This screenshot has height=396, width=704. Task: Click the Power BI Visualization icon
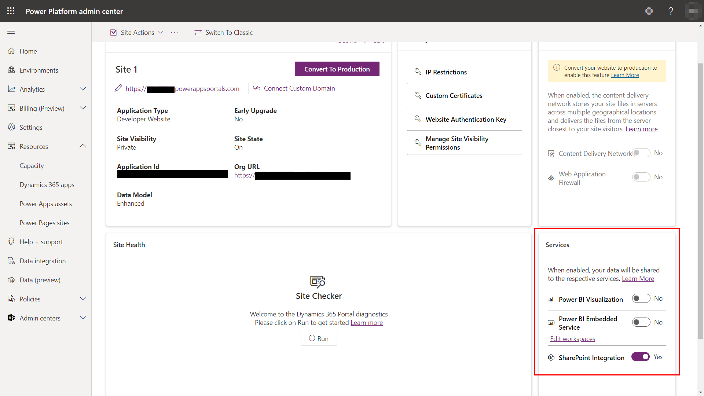pos(551,298)
